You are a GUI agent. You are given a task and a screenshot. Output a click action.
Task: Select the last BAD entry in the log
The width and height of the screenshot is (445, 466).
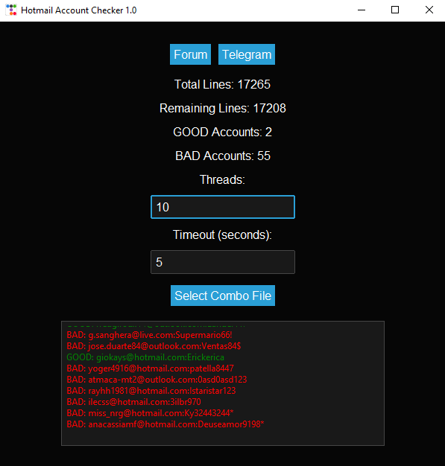click(165, 424)
